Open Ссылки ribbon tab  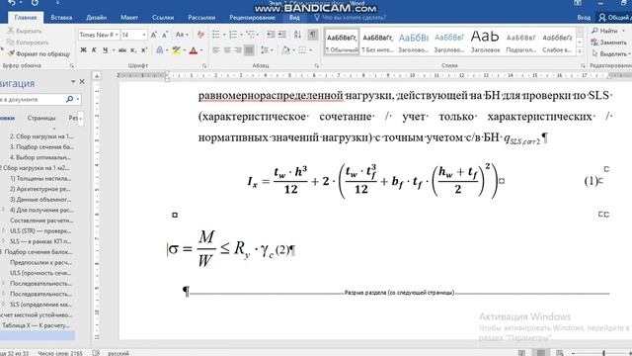pos(163,18)
